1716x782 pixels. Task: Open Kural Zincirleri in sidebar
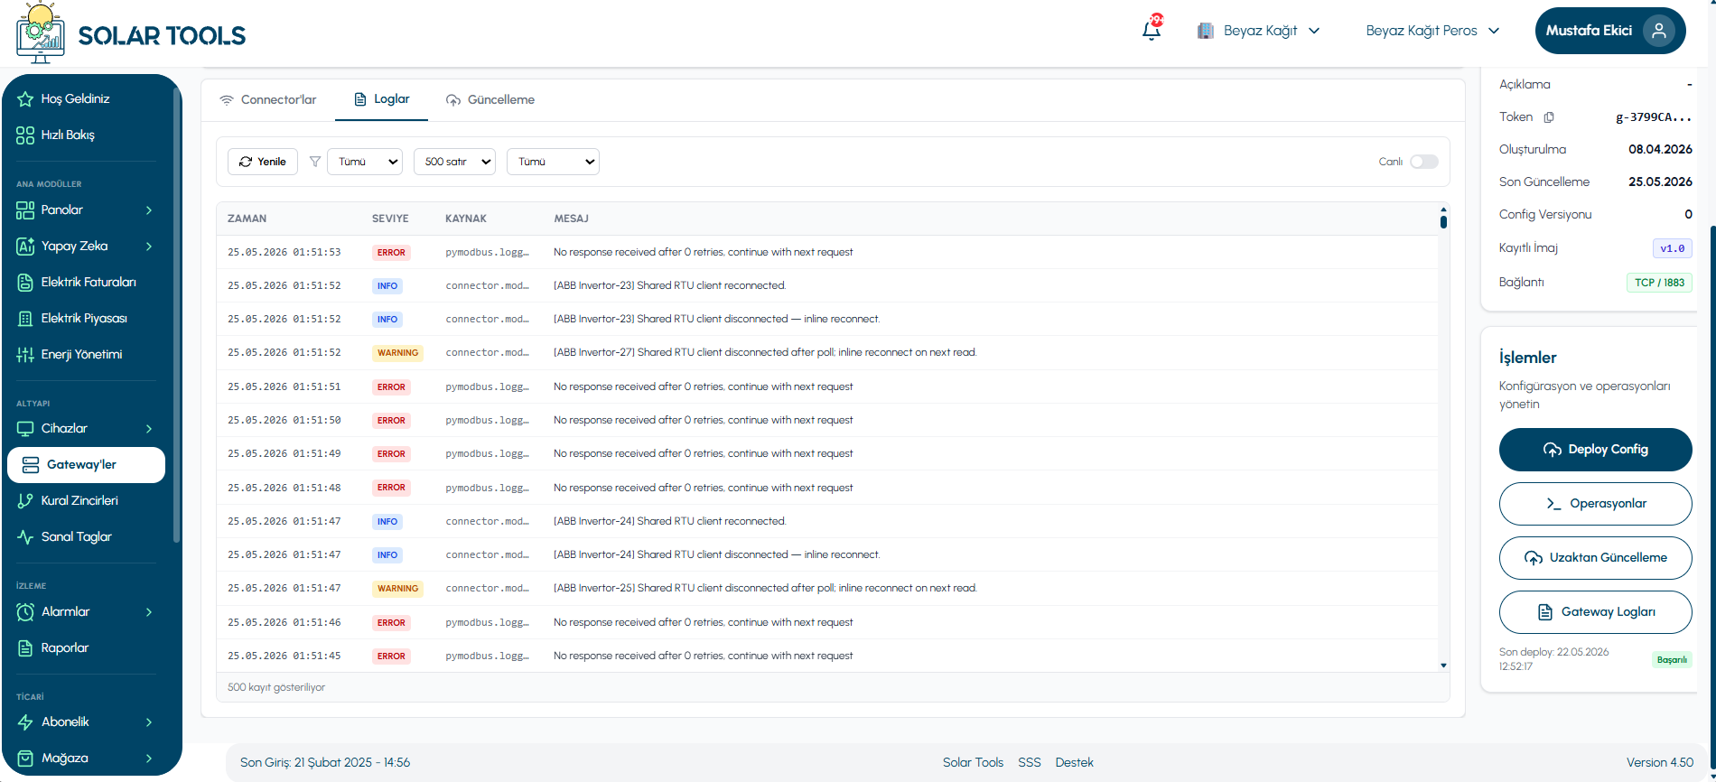(87, 500)
